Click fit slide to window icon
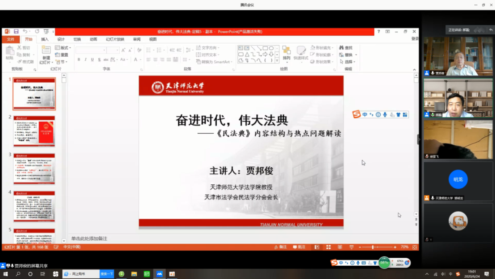 click(x=414, y=247)
